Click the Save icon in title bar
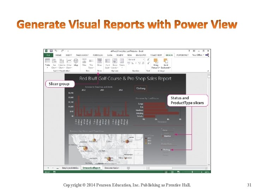 (x=51, y=51)
